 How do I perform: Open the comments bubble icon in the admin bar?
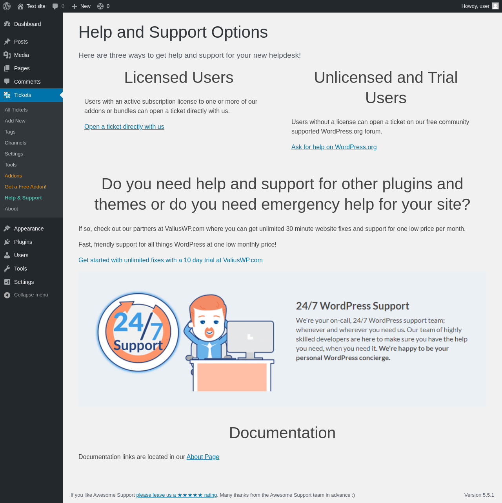click(x=55, y=6)
